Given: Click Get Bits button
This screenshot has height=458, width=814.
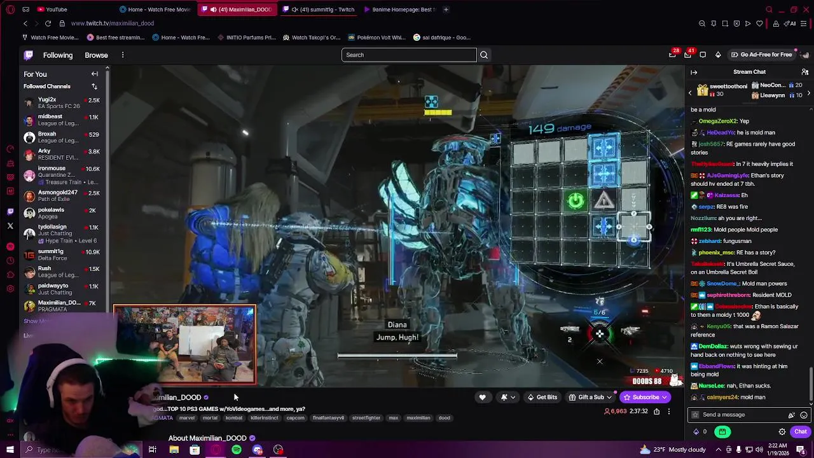Looking at the screenshot, I should 542,398.
